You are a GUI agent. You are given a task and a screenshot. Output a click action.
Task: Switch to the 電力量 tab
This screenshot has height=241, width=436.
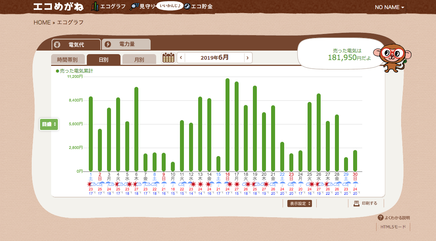126,44
